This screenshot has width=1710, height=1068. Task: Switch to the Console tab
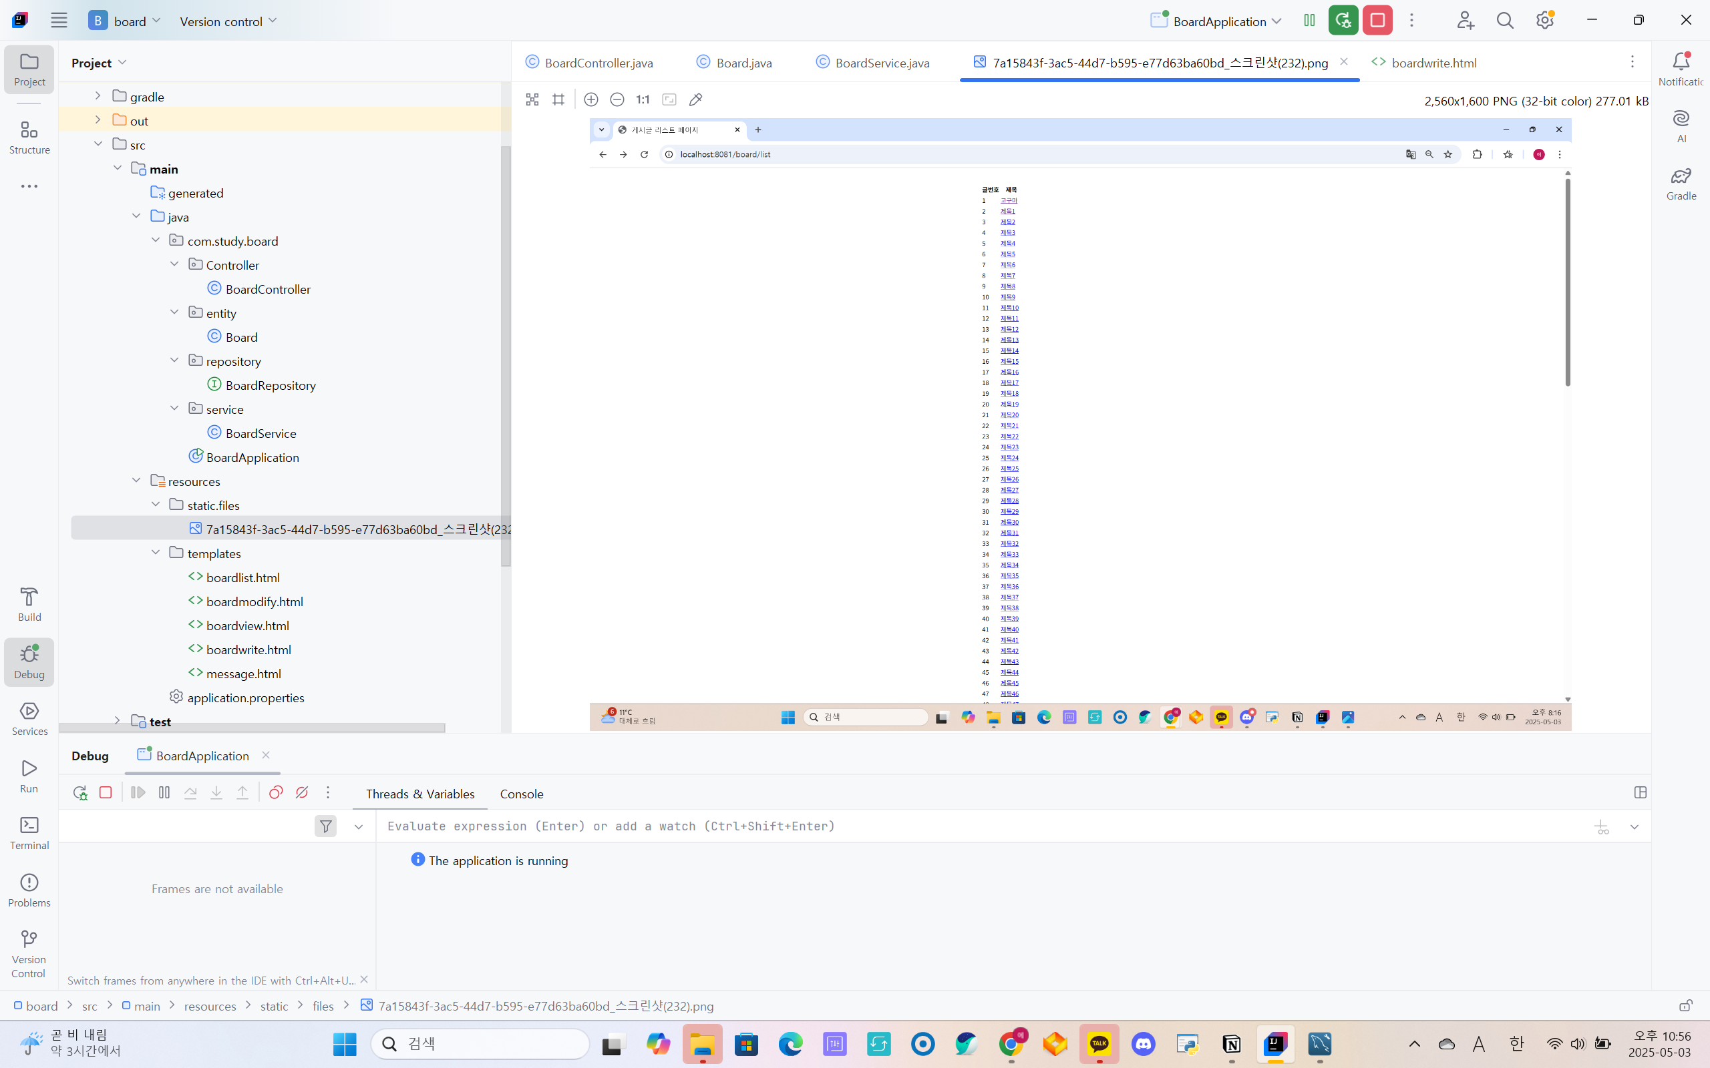[522, 794]
